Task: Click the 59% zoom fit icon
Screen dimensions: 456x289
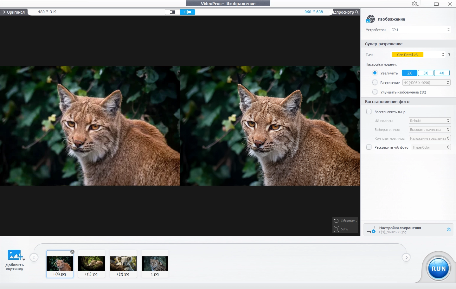Action: point(337,229)
